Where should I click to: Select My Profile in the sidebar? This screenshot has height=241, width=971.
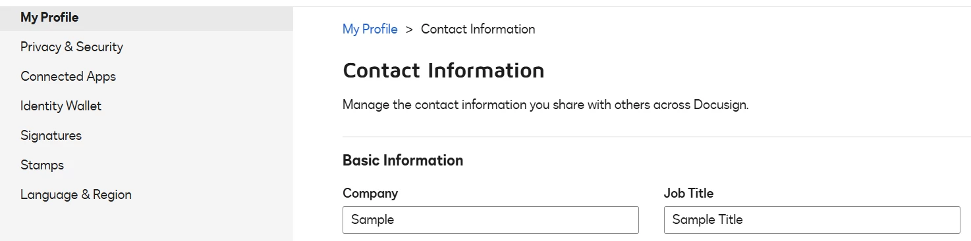point(146,18)
